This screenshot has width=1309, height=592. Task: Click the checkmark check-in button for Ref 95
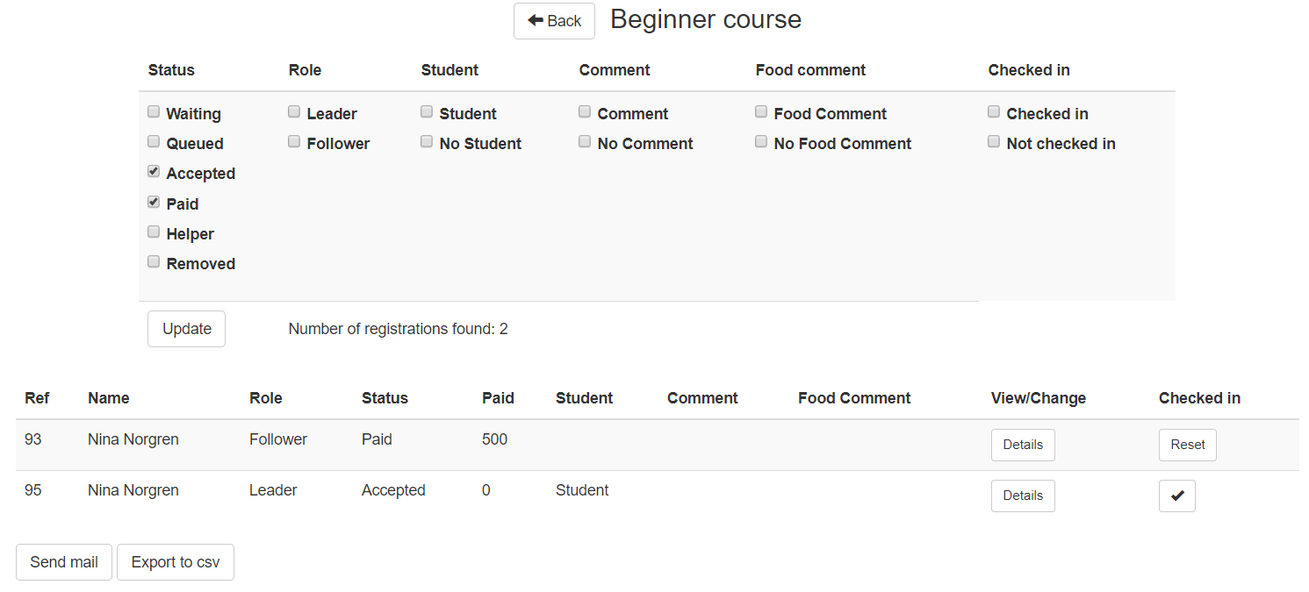(x=1176, y=496)
